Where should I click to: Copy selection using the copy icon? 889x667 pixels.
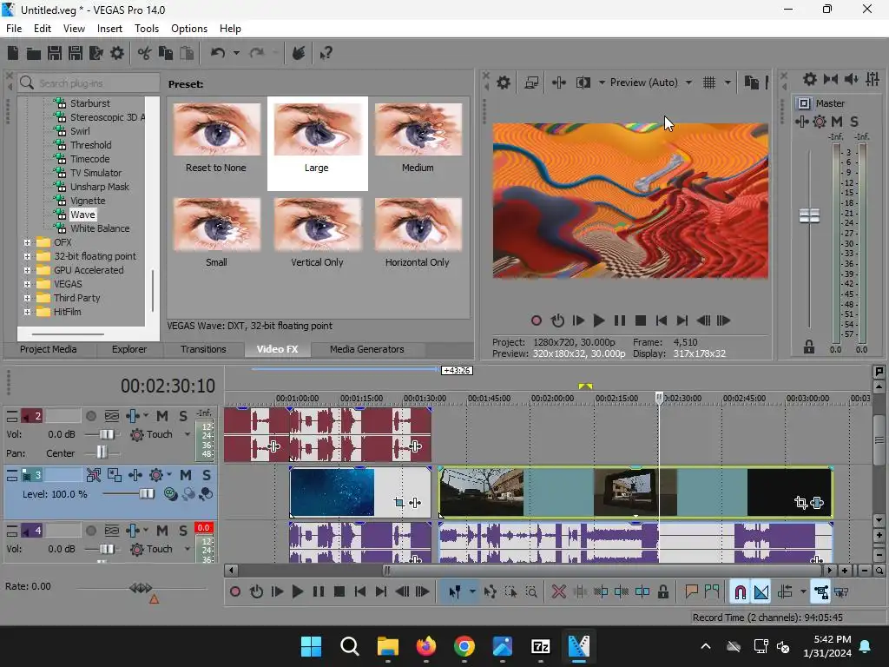point(166,53)
